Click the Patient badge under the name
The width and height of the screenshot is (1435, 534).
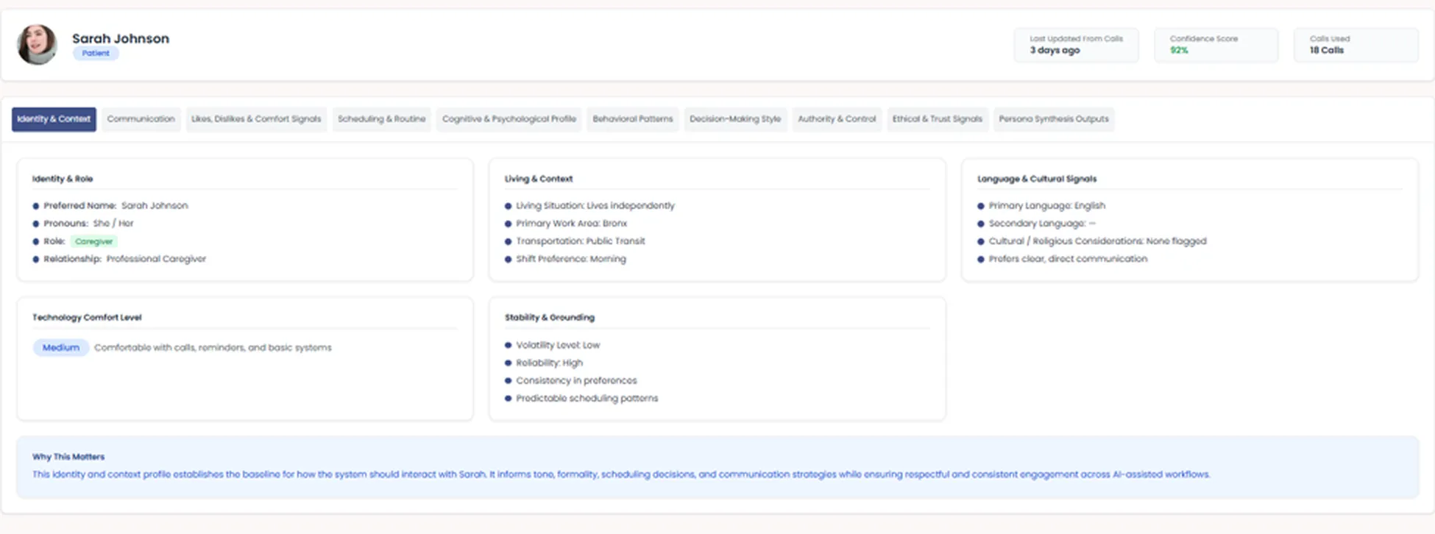[x=96, y=54]
